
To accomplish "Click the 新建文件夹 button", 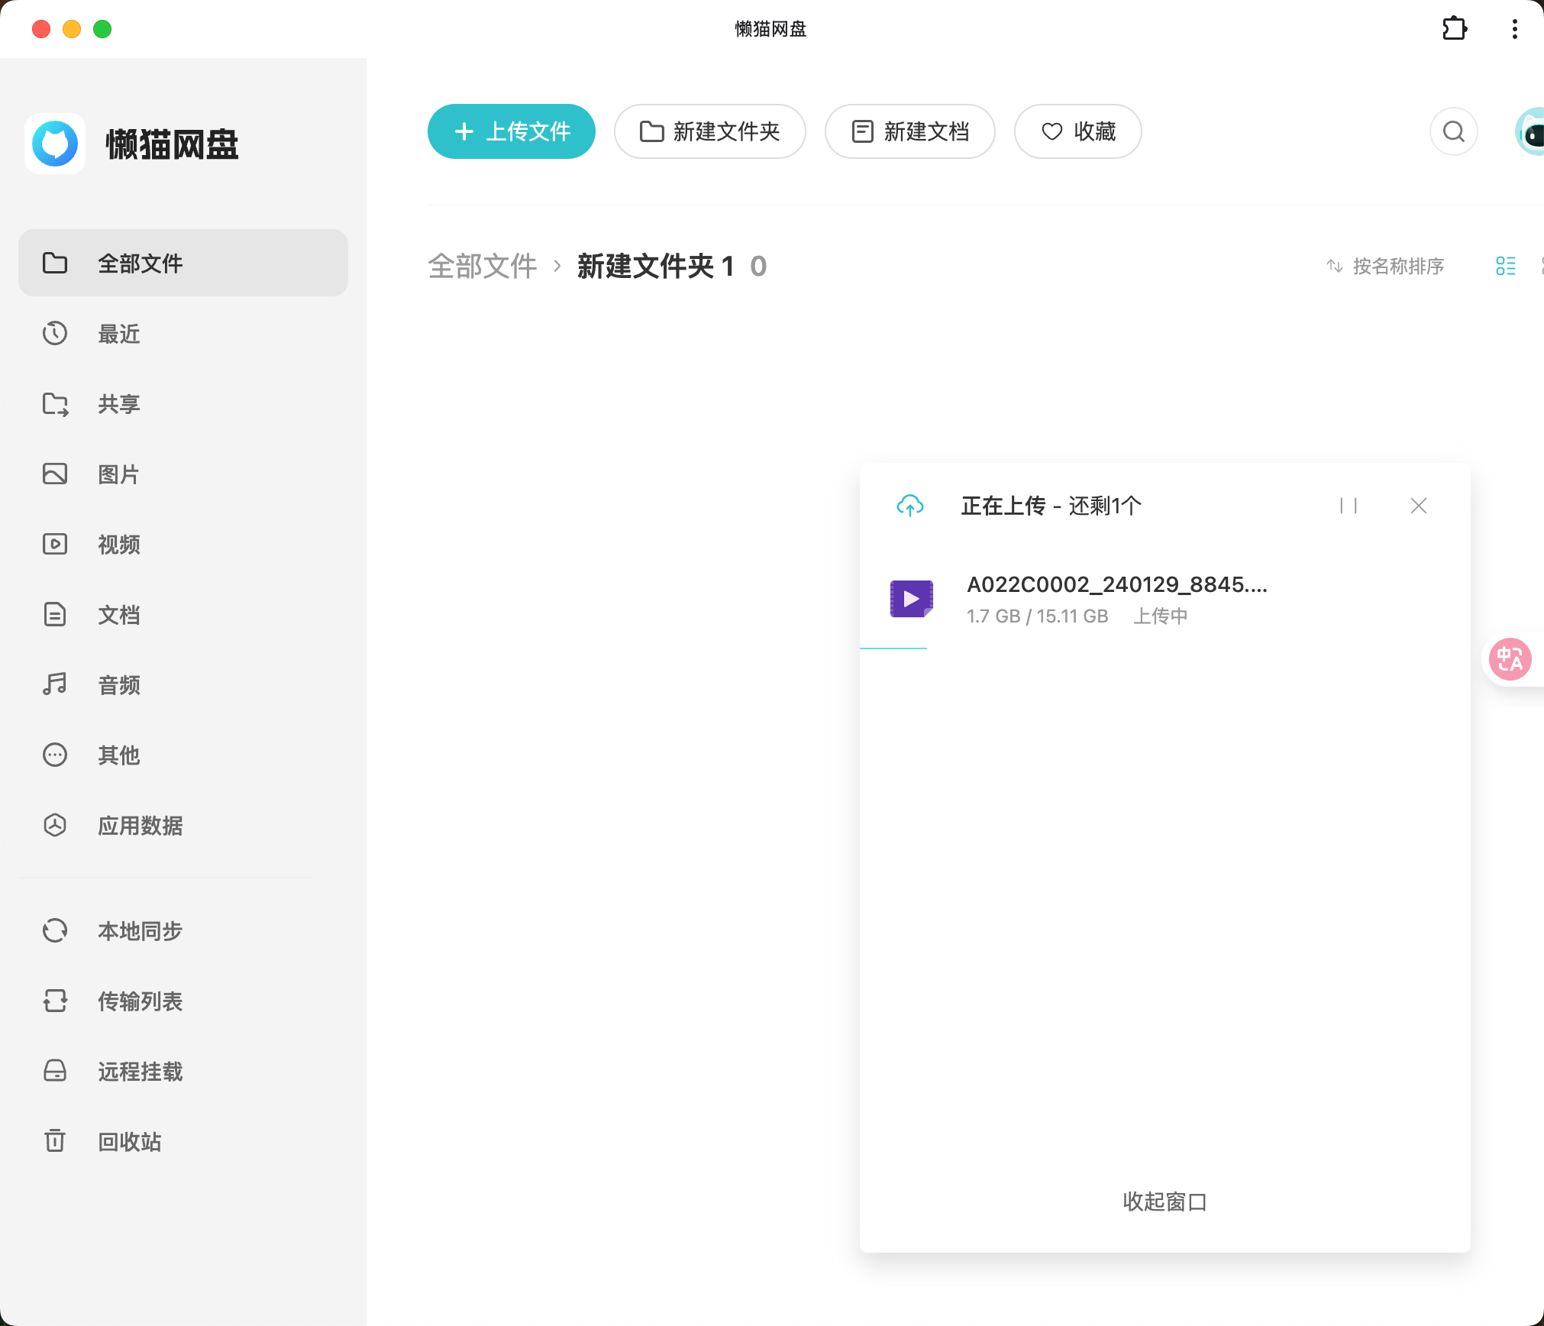I will (709, 131).
